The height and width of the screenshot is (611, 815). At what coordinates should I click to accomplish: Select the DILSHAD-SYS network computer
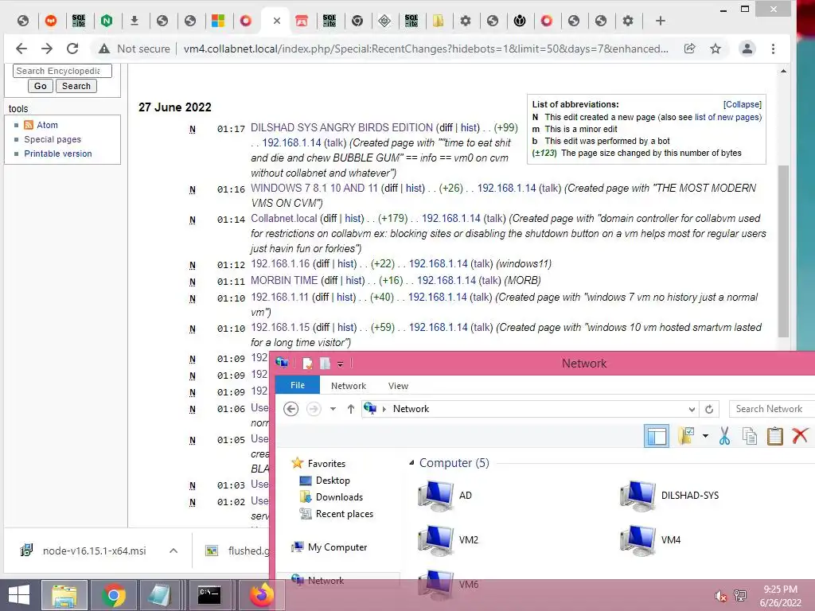coord(669,496)
